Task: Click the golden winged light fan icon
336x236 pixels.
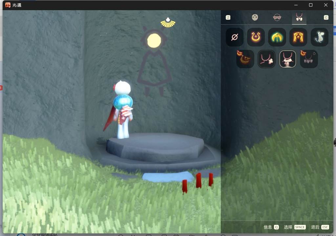Action: tap(168, 23)
